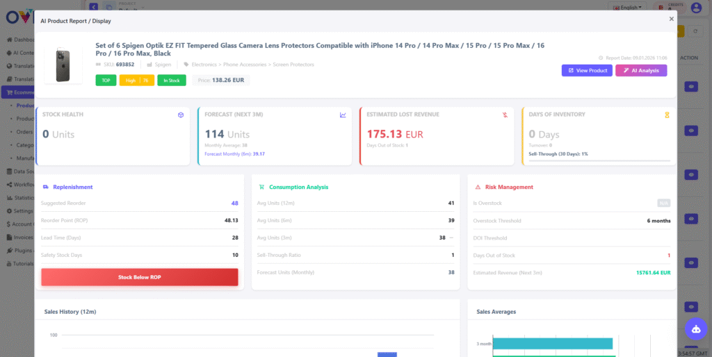
Task: Click the Stock Below ROP red button
Action: 140,277
